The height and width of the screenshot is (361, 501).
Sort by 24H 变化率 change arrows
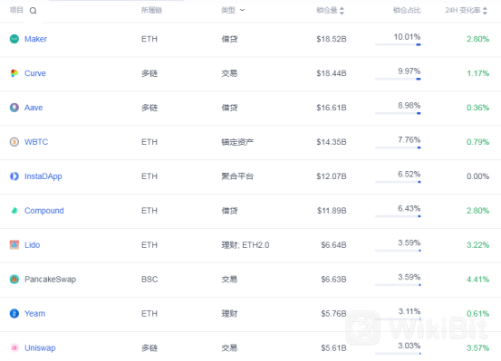pos(485,11)
